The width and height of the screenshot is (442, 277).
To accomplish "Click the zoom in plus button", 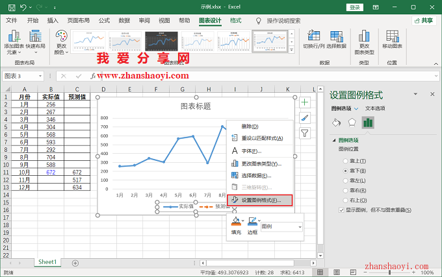I will (413, 272).
